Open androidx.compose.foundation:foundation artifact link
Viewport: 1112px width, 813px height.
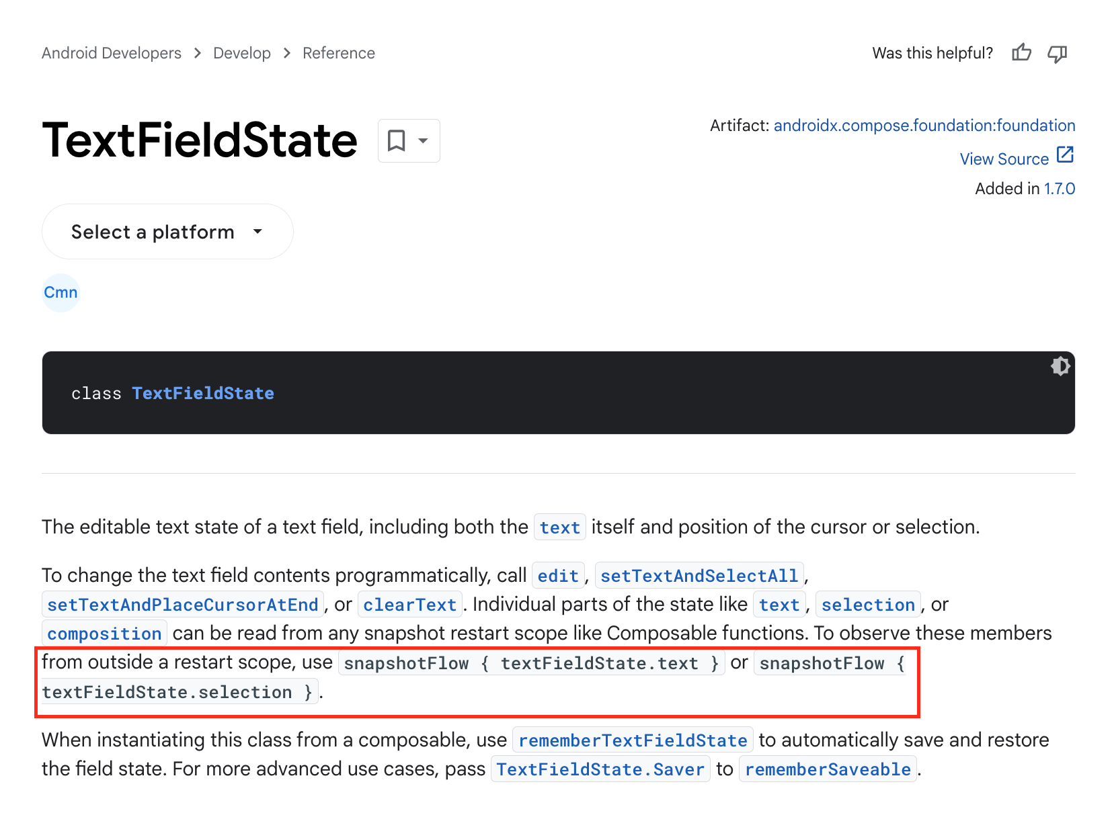(924, 126)
